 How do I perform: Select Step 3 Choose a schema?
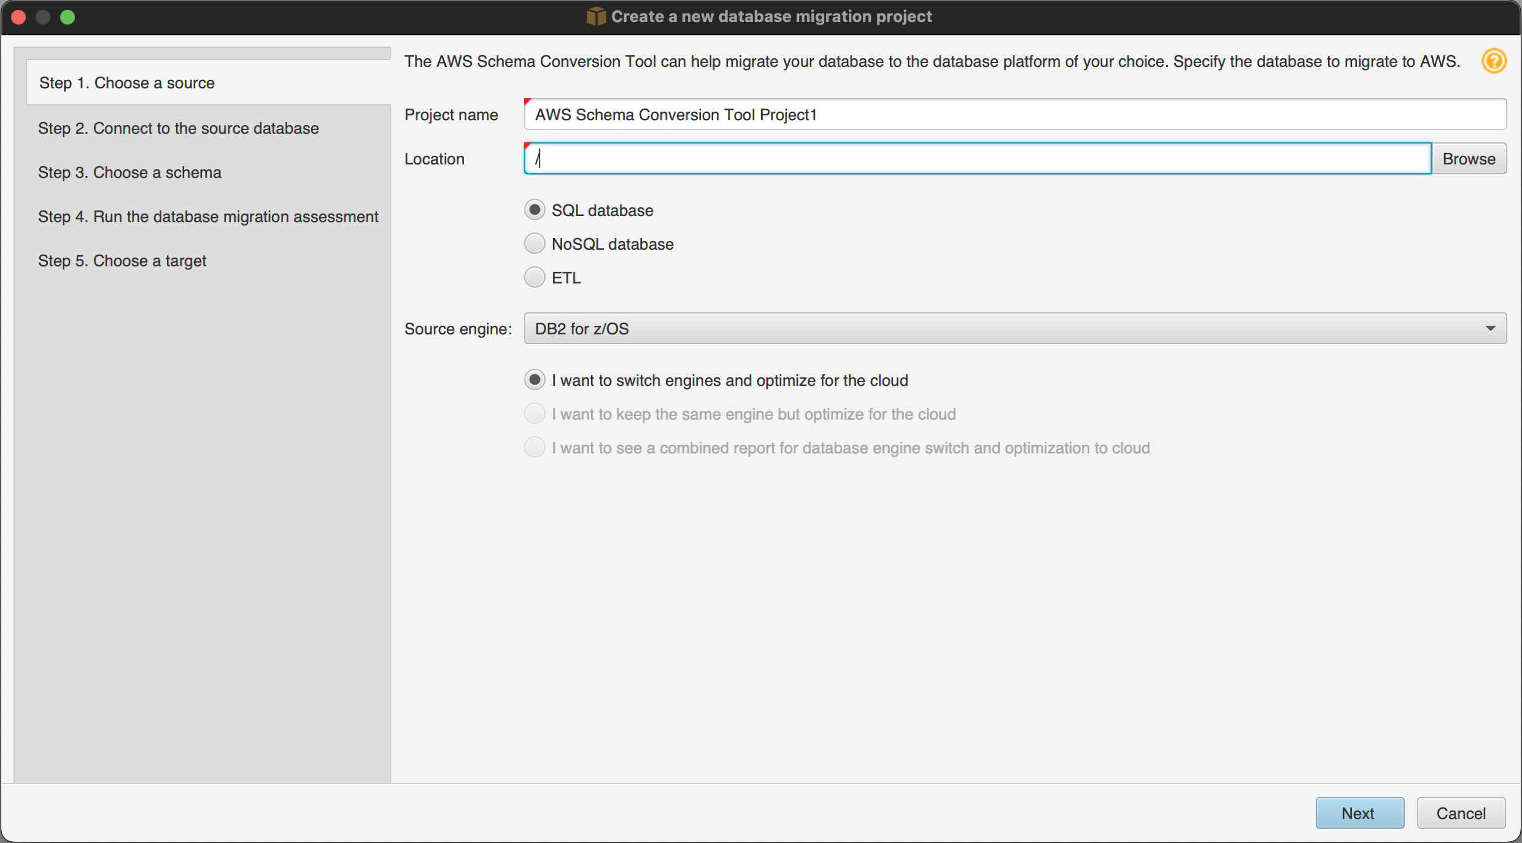click(x=129, y=172)
